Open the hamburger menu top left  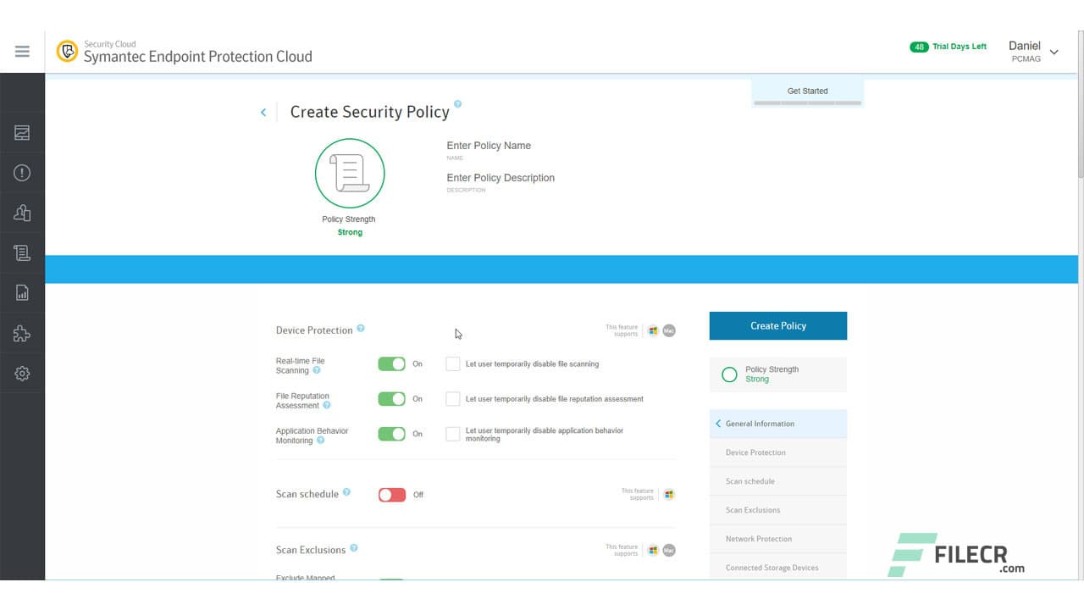[x=22, y=51]
